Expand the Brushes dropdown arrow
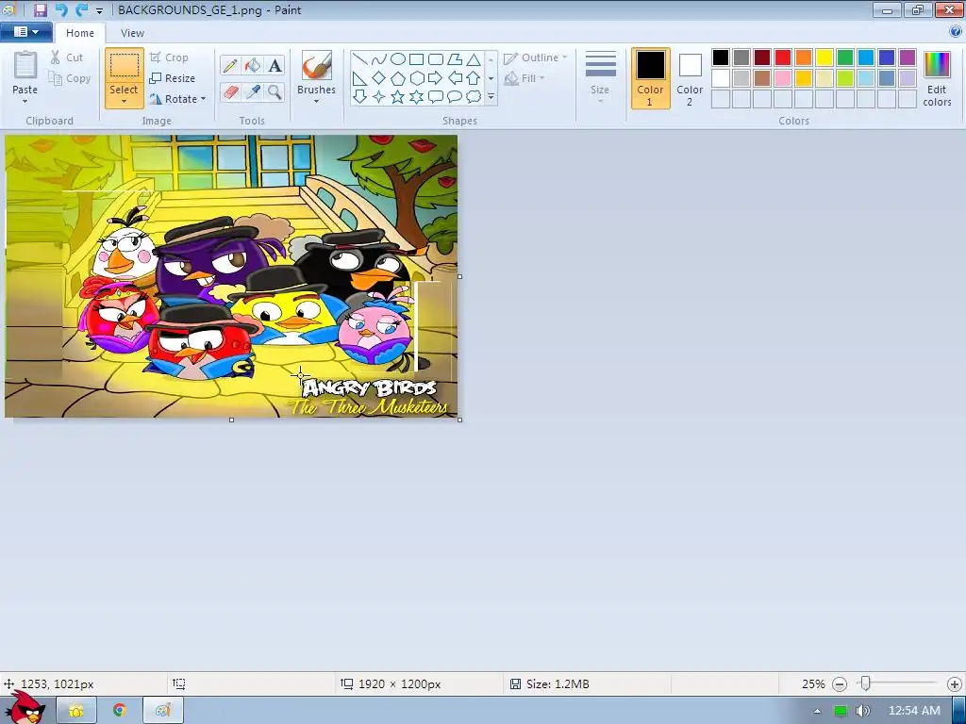Viewport: 966px width, 724px height. (x=316, y=102)
